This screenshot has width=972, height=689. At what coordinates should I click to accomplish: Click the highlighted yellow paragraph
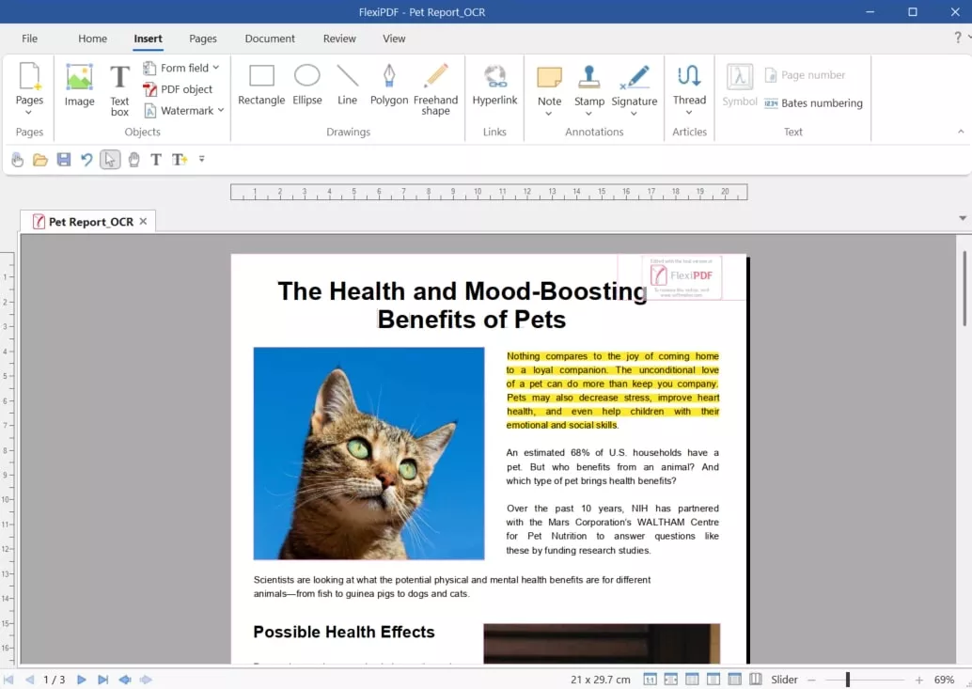pyautogui.click(x=613, y=390)
